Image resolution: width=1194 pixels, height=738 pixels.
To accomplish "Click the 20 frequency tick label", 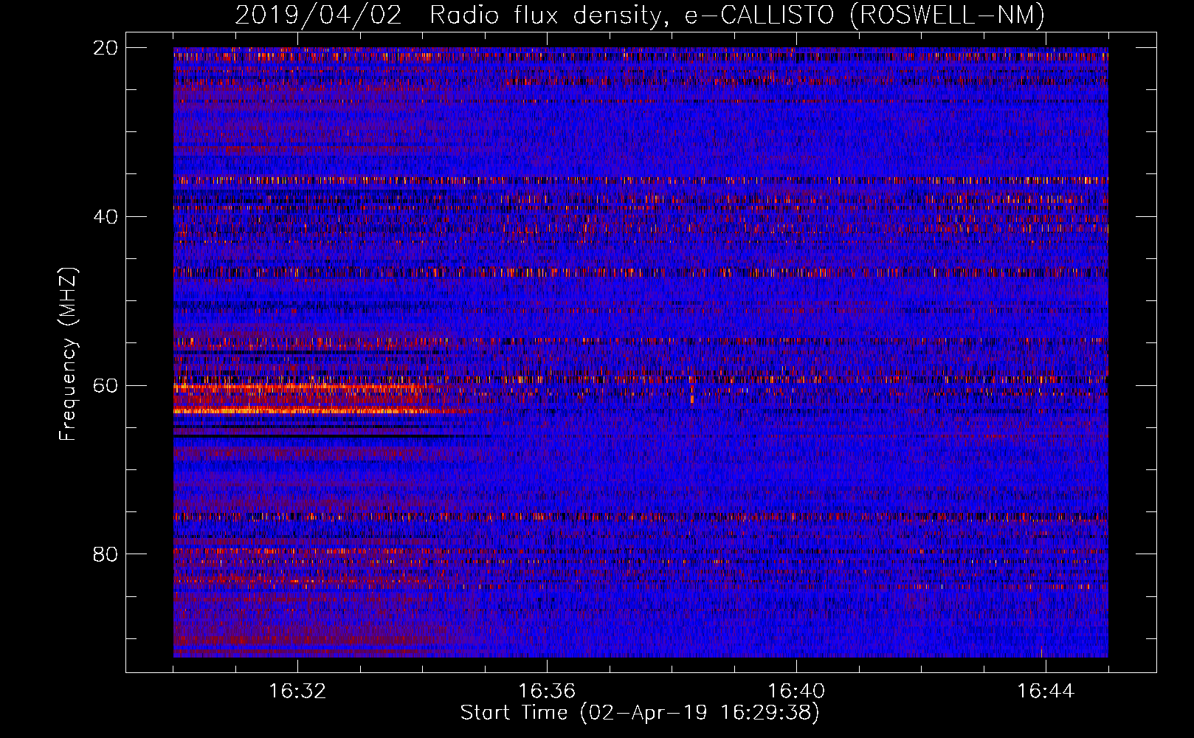I will pyautogui.click(x=106, y=48).
